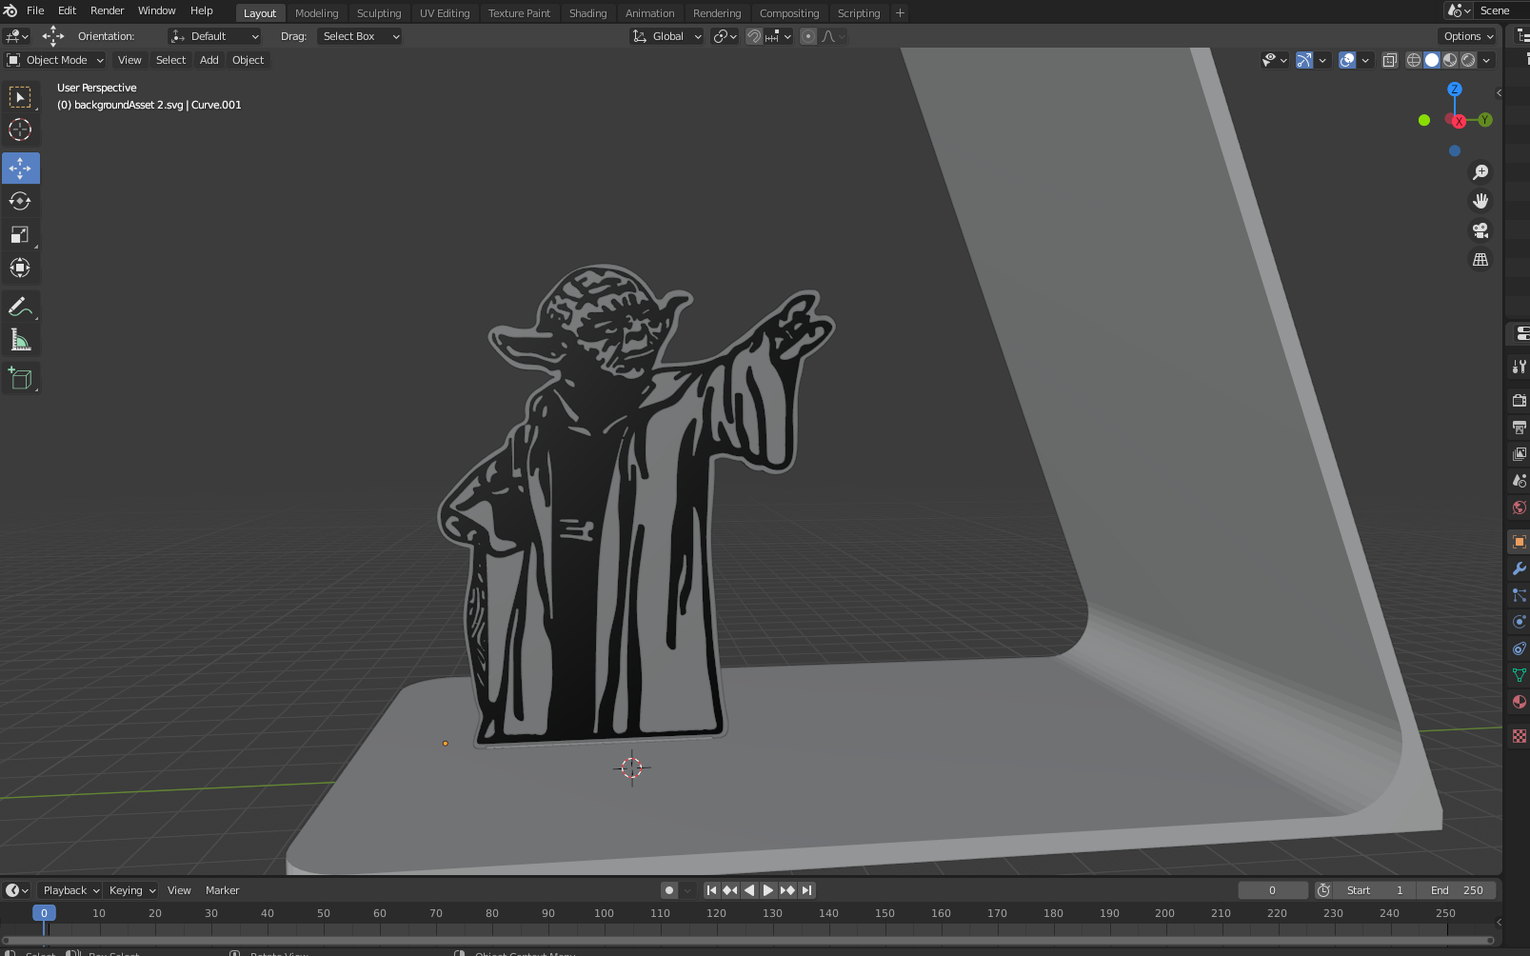Open the Render menu
Screen dimensions: 1530x956
click(x=107, y=10)
